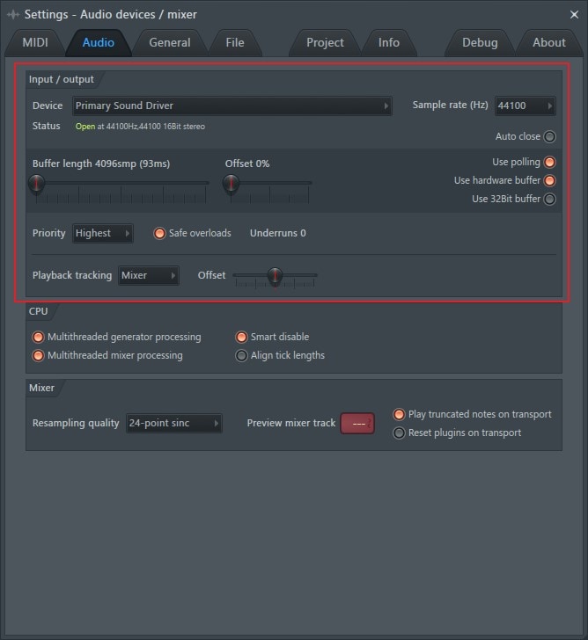This screenshot has height=640, width=588.
Task: Disable Use polling option
Action: click(x=549, y=162)
